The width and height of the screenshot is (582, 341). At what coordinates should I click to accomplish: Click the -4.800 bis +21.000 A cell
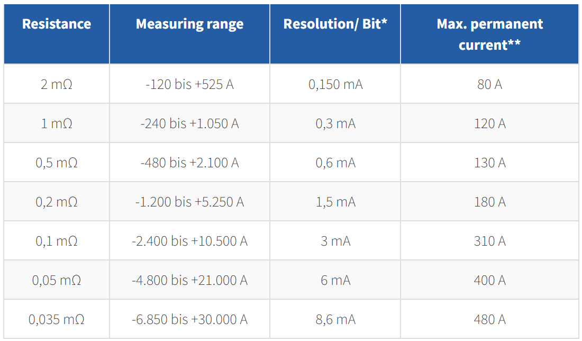189,280
